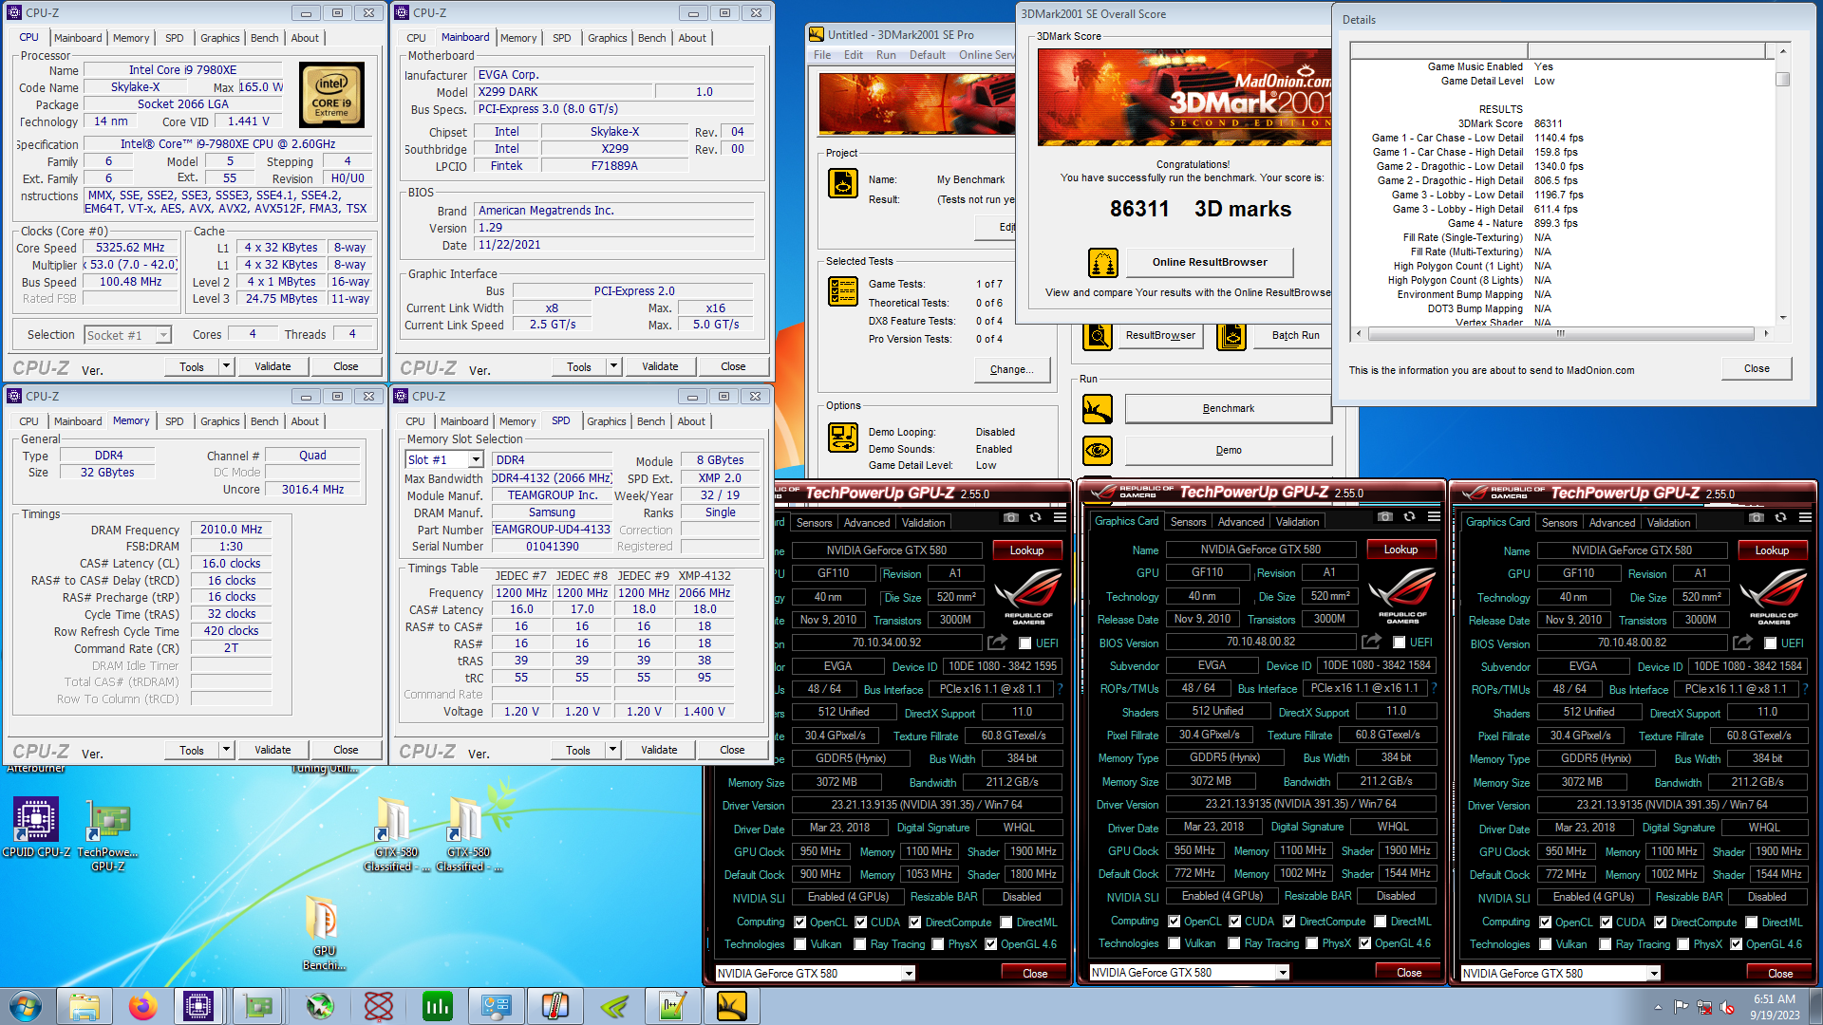The width and height of the screenshot is (1823, 1025).
Task: Click the system tray clock showing 6:51 AM
Action: 1775,1006
